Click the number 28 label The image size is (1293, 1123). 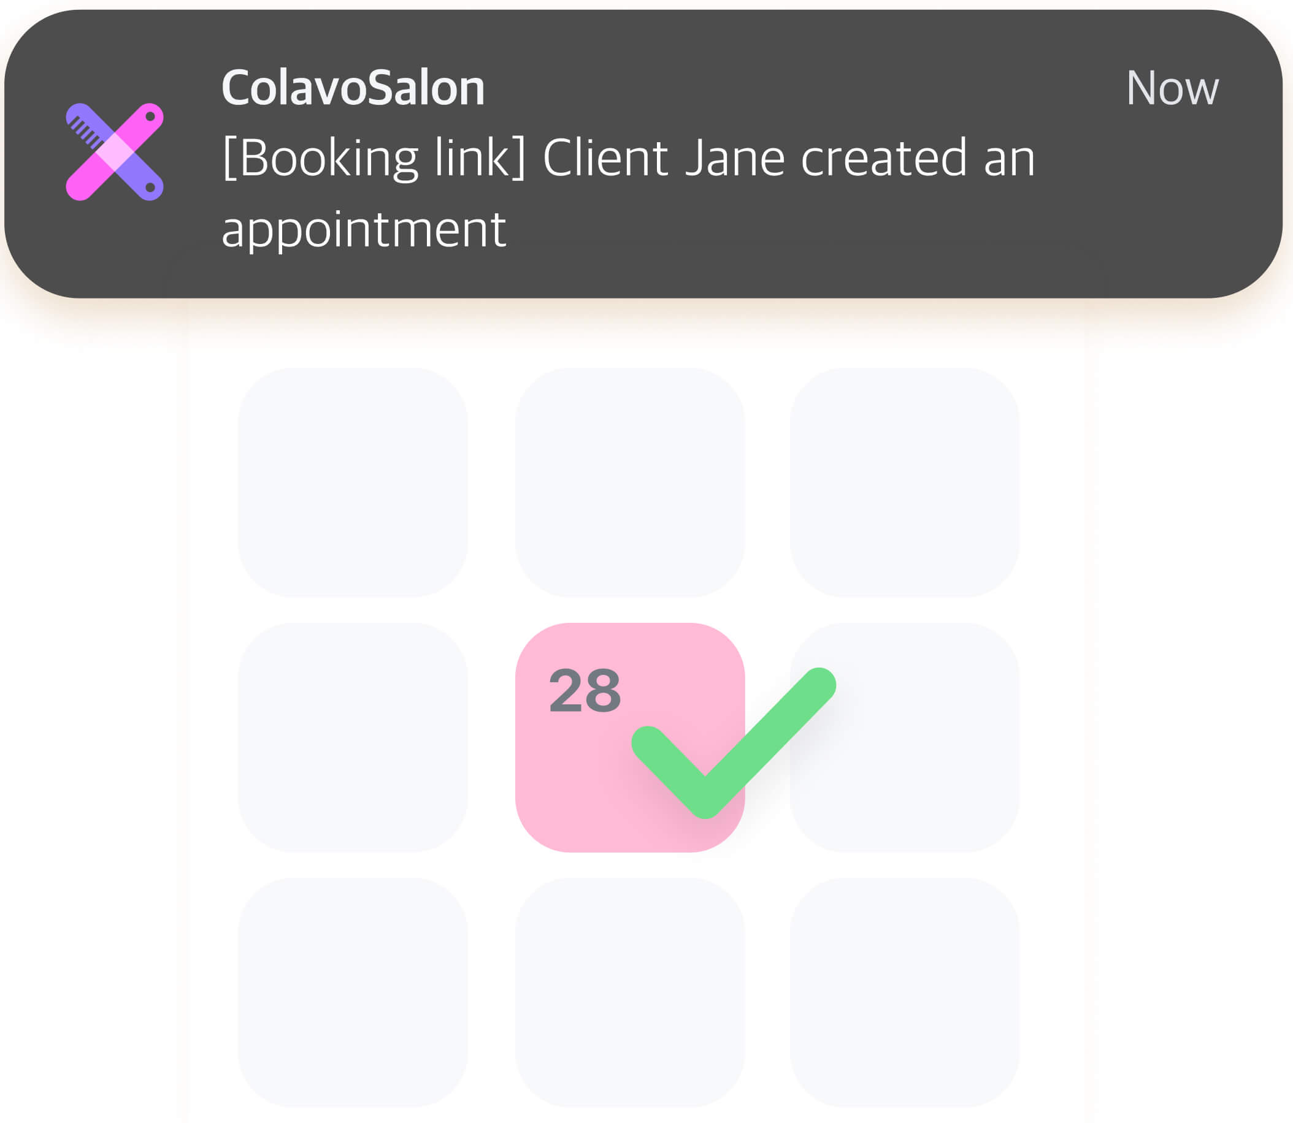point(585,690)
